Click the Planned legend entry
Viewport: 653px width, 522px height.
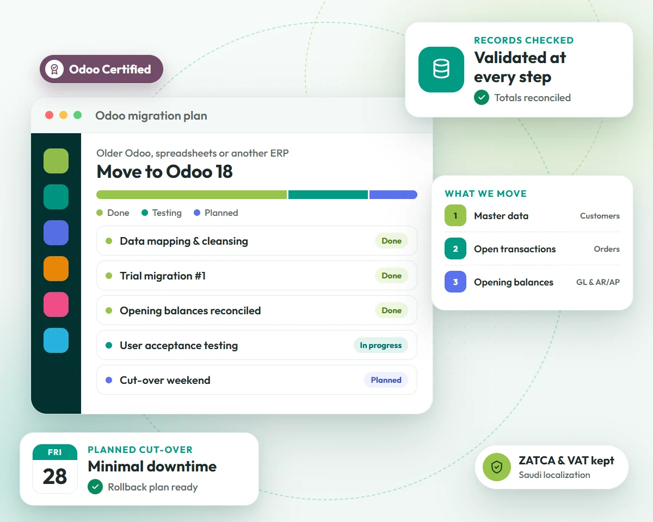tap(216, 213)
